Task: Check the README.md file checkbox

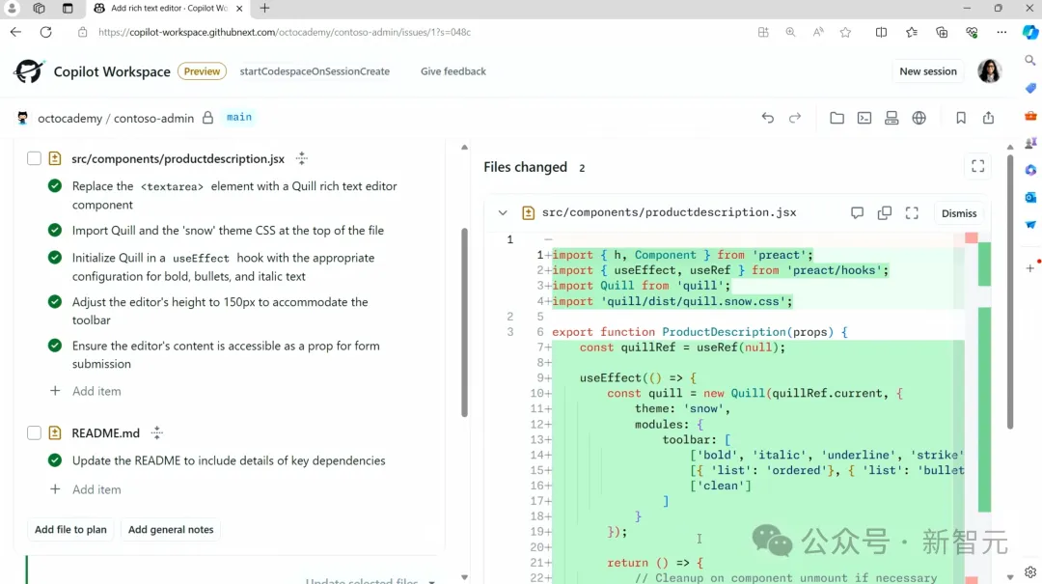Action: point(34,433)
